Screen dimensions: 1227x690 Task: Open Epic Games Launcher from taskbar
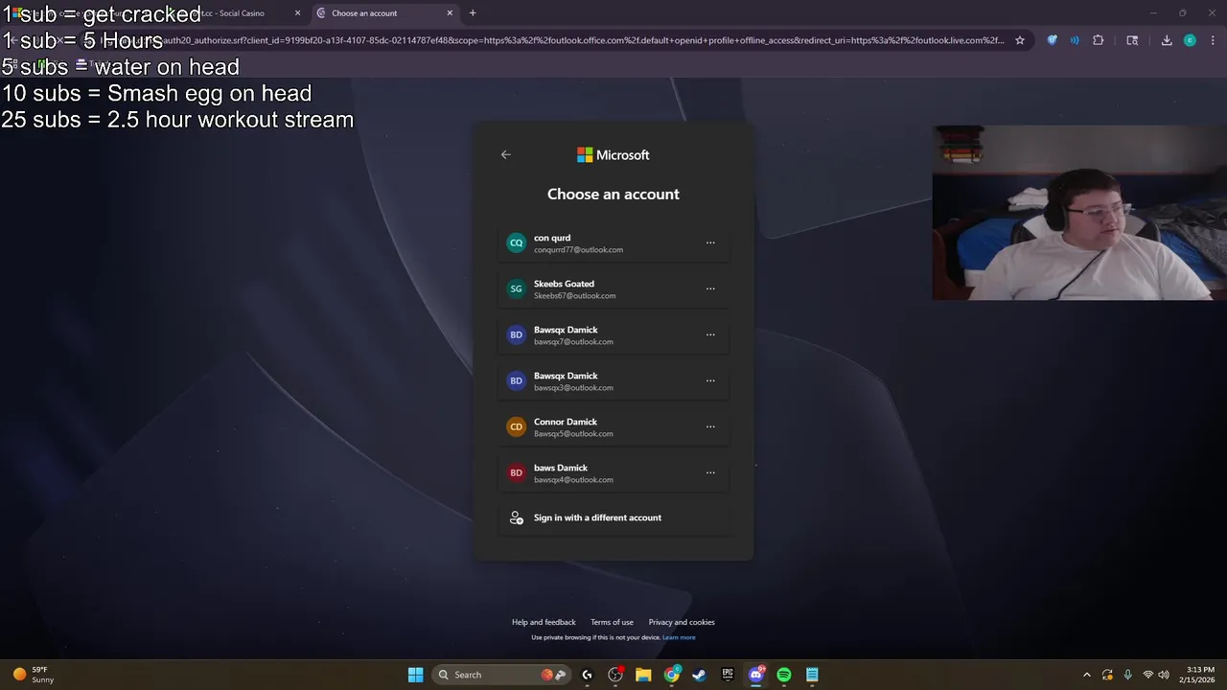point(728,675)
